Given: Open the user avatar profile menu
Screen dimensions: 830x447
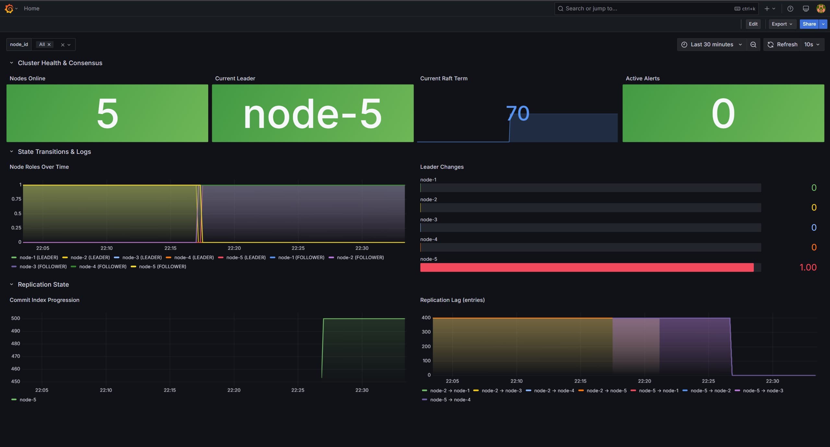Looking at the screenshot, I should pos(821,9).
